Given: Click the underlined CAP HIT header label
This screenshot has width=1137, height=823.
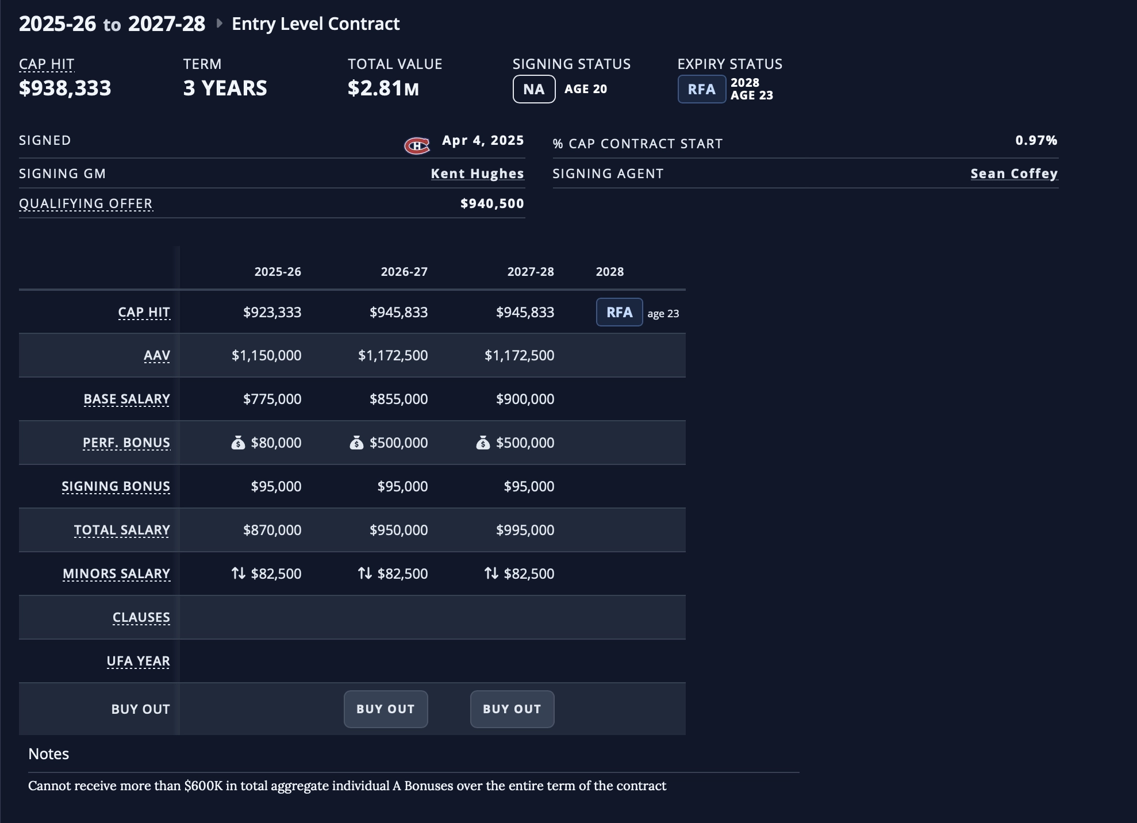Looking at the screenshot, I should tap(47, 64).
